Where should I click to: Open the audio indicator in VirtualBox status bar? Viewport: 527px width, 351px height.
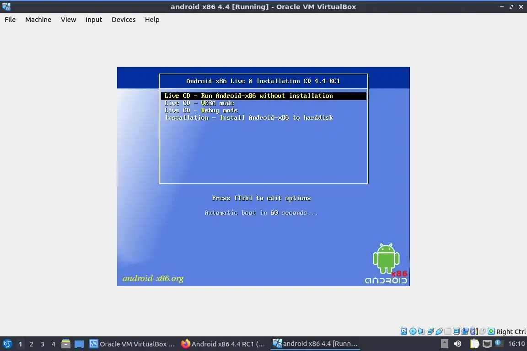[x=421, y=331]
